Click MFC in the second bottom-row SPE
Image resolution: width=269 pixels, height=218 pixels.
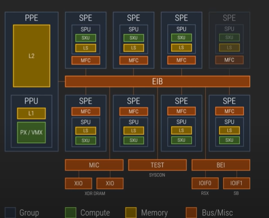pos(134,111)
